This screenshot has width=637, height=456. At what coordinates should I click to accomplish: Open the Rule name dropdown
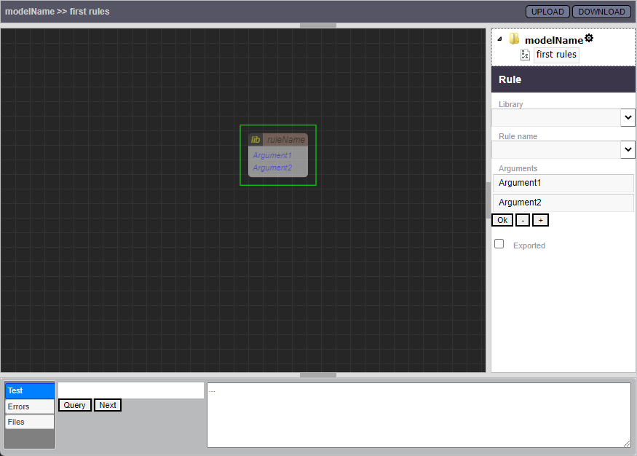tap(628, 149)
